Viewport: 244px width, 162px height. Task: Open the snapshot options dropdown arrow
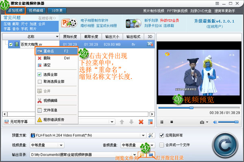[207, 122]
